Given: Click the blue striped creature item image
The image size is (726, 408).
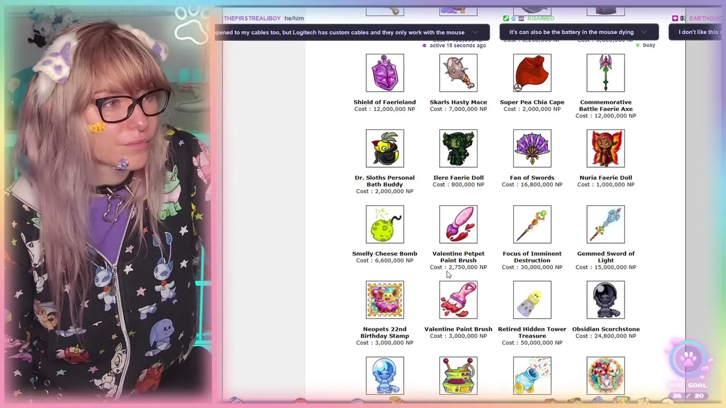Looking at the screenshot, I should pos(385,376).
